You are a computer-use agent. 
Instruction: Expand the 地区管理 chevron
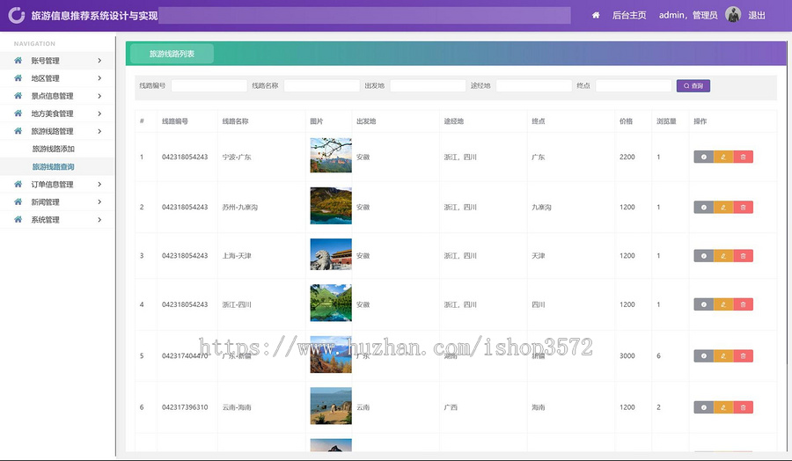coord(99,78)
